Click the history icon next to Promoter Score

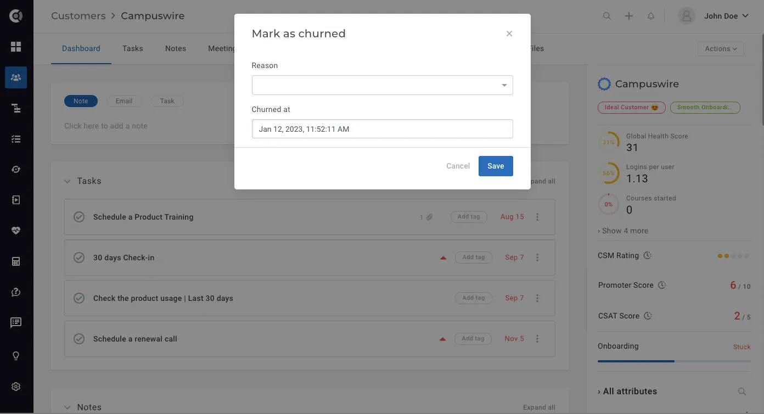click(662, 285)
